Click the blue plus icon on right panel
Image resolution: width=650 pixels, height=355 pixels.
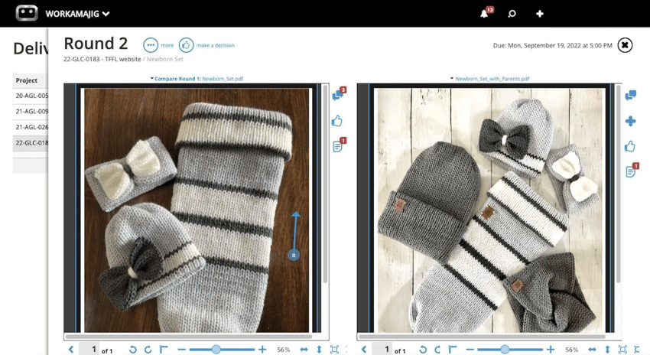coord(630,121)
